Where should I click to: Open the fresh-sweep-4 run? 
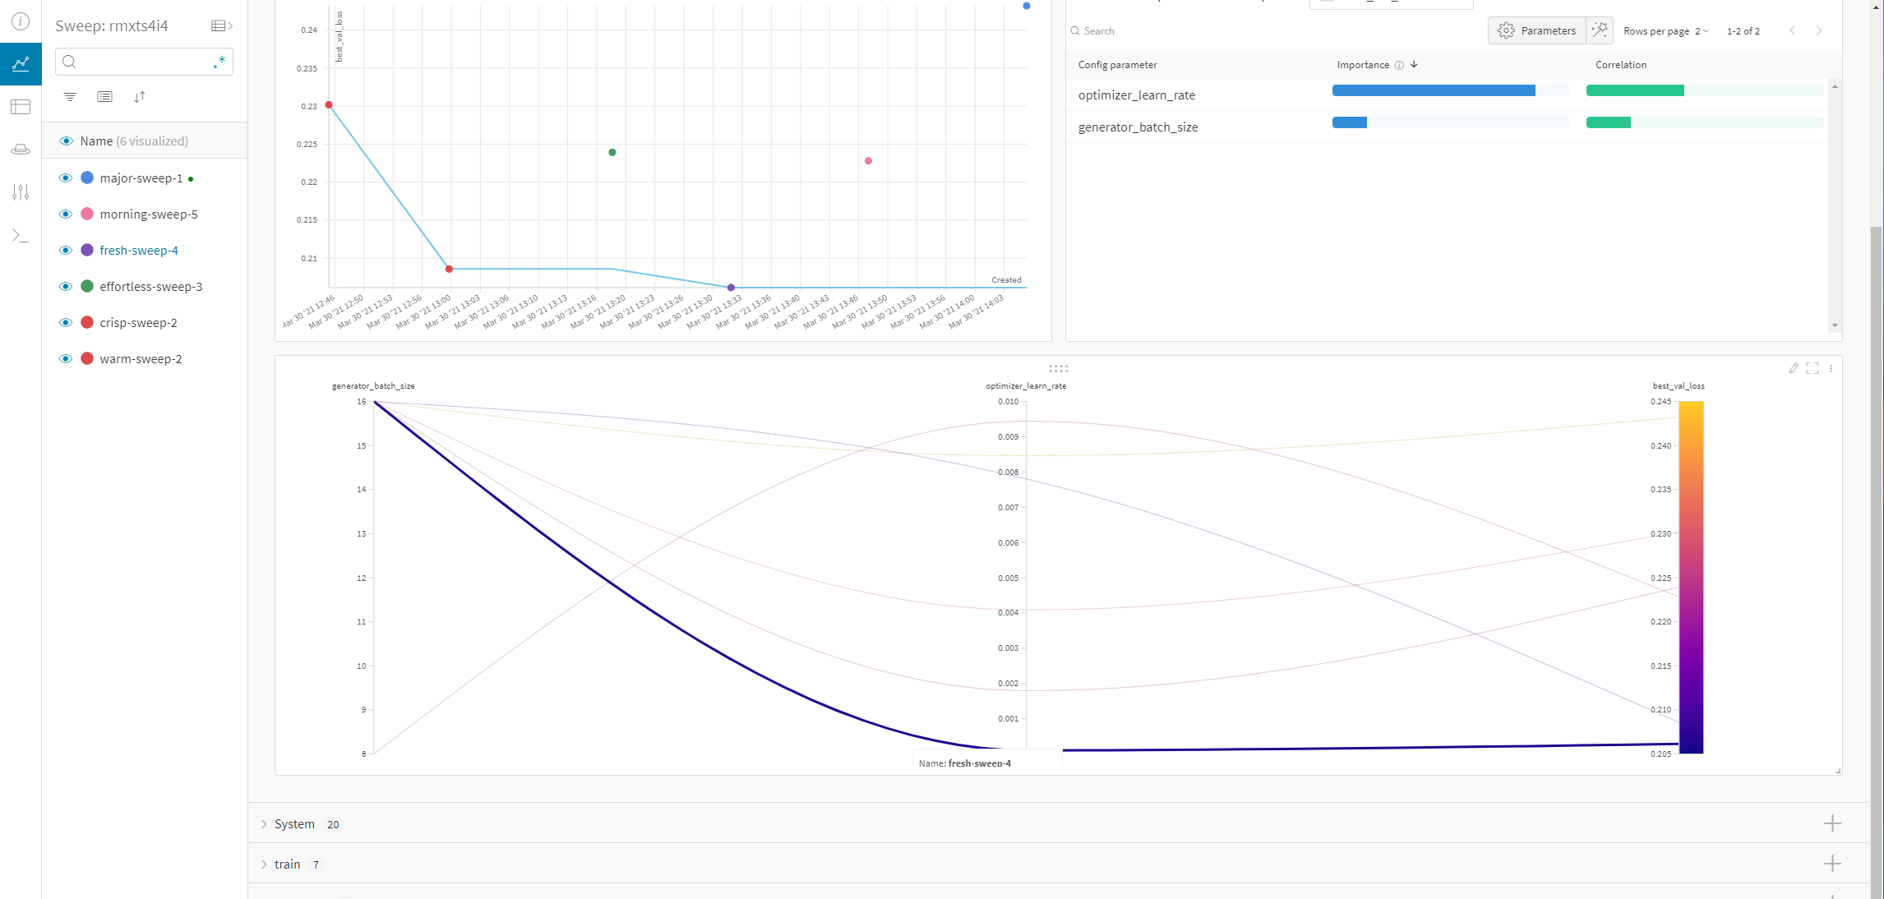139,251
